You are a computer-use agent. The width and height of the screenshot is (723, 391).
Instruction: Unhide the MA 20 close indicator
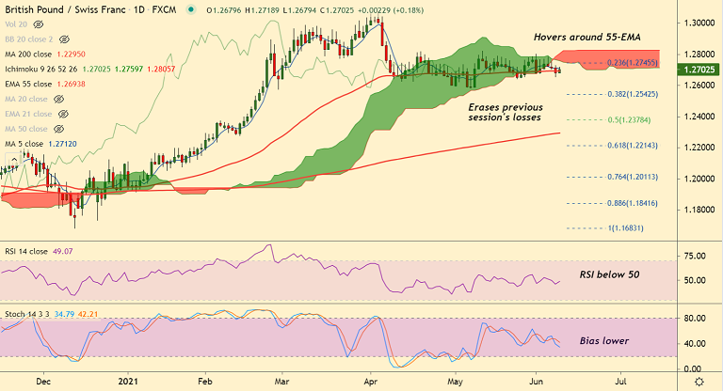58,99
